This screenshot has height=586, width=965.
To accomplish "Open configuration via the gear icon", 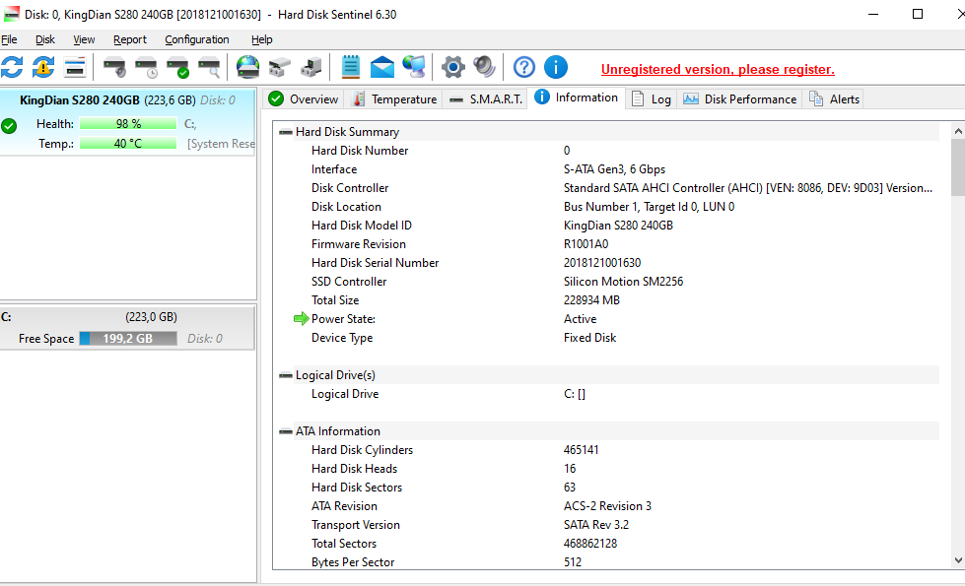I will [452, 67].
